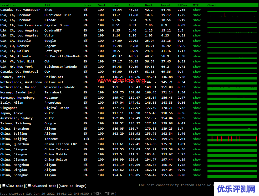Show MTR for Sydney Vultr row

pos(197,118)
